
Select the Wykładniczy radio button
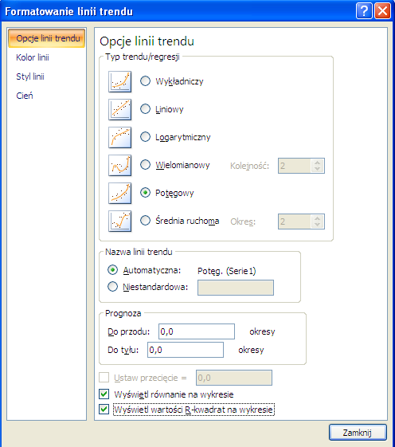pyautogui.click(x=146, y=81)
